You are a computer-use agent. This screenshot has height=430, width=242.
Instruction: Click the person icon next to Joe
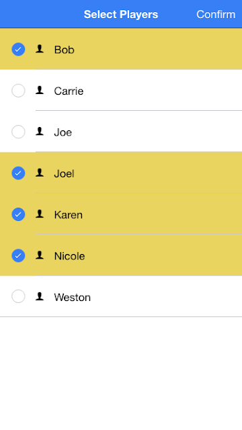pyautogui.click(x=40, y=132)
